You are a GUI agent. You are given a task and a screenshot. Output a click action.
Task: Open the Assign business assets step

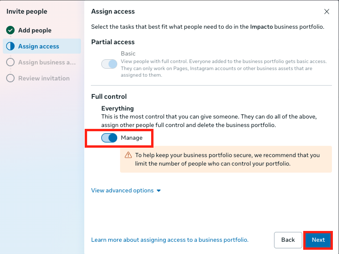tap(47, 63)
